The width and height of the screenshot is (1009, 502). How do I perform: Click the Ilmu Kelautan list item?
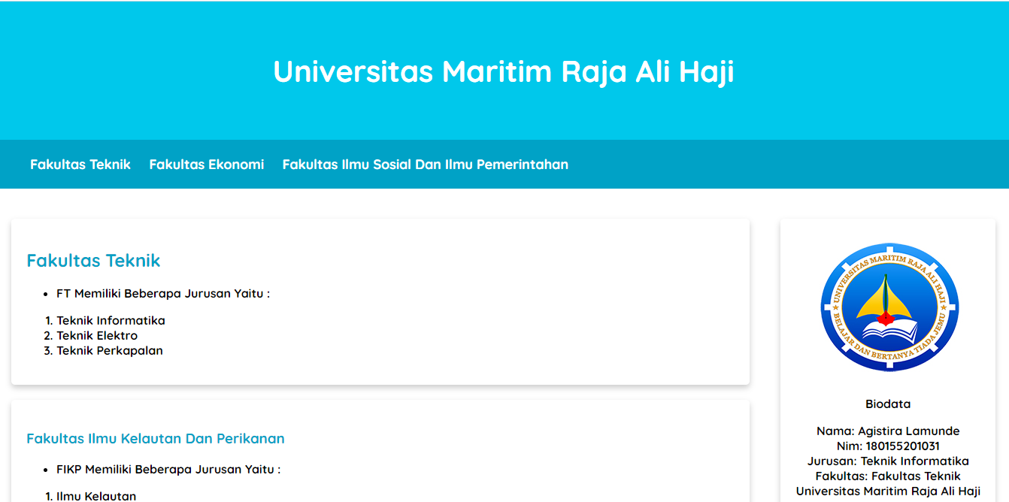click(96, 496)
